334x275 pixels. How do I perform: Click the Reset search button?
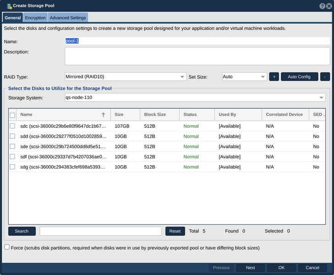(175, 231)
